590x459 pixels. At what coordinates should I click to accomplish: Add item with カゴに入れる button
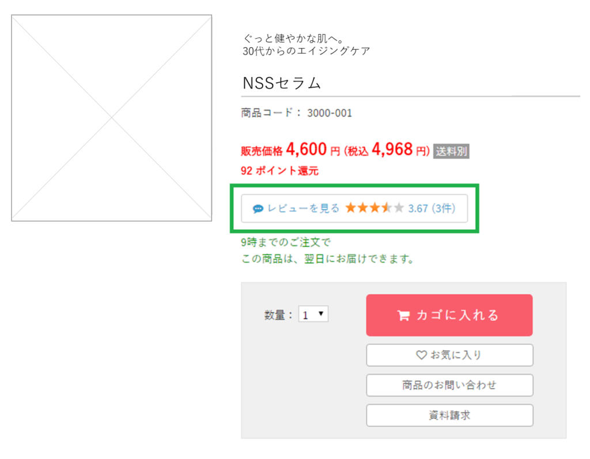click(449, 315)
